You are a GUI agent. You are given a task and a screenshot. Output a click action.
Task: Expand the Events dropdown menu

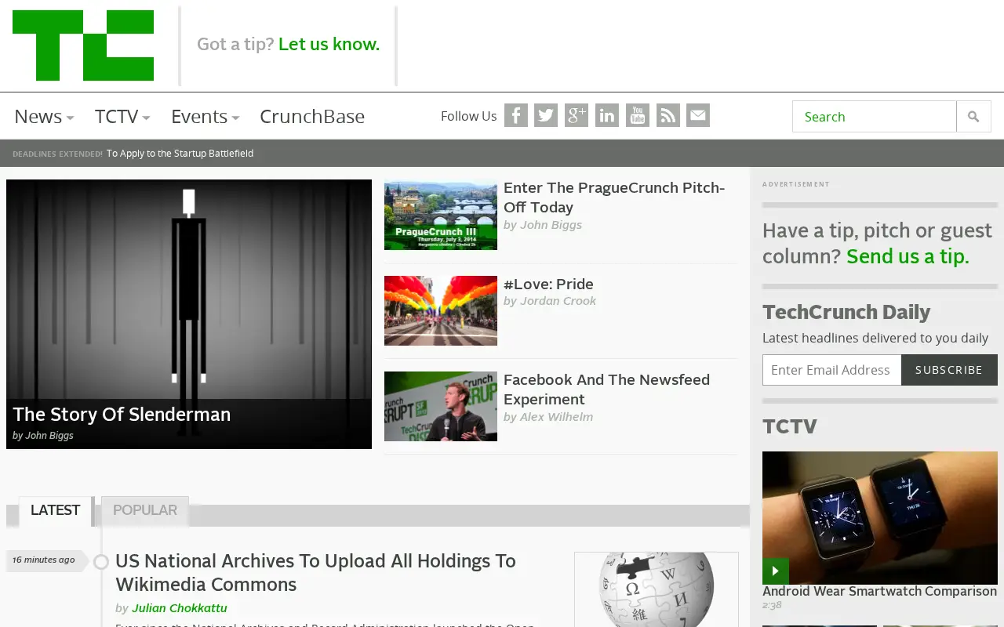pyautogui.click(x=205, y=117)
